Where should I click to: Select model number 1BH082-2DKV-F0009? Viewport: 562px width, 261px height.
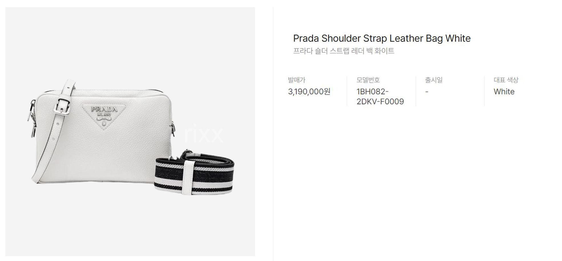[380, 96]
